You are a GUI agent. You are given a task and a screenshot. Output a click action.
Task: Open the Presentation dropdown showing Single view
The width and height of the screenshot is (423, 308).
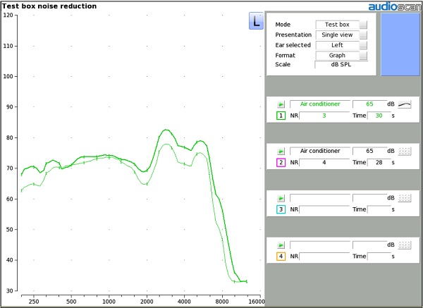[x=341, y=35]
